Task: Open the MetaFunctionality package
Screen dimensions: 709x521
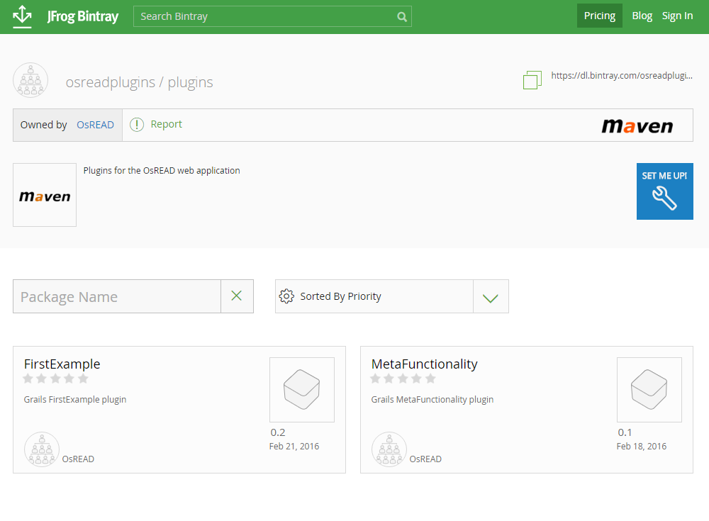Action: 424,364
